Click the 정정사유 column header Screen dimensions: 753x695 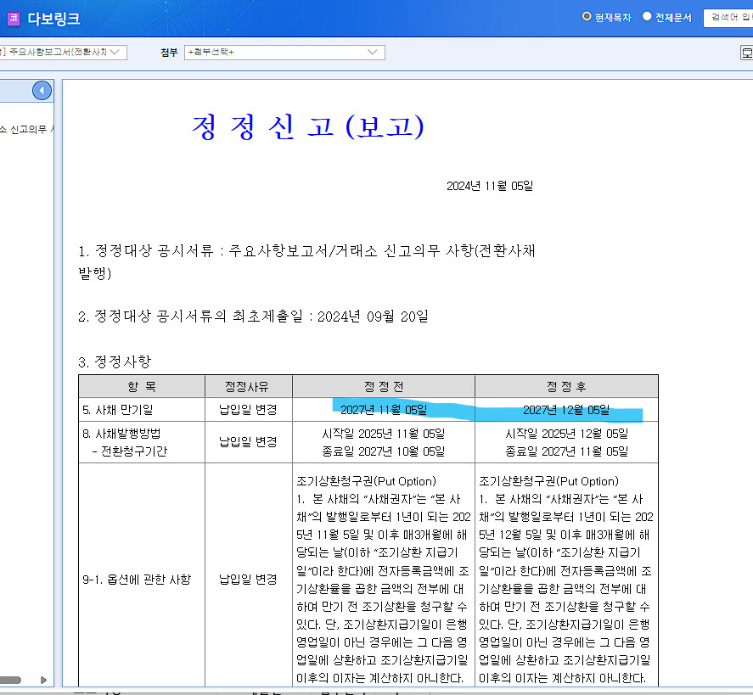click(x=248, y=386)
